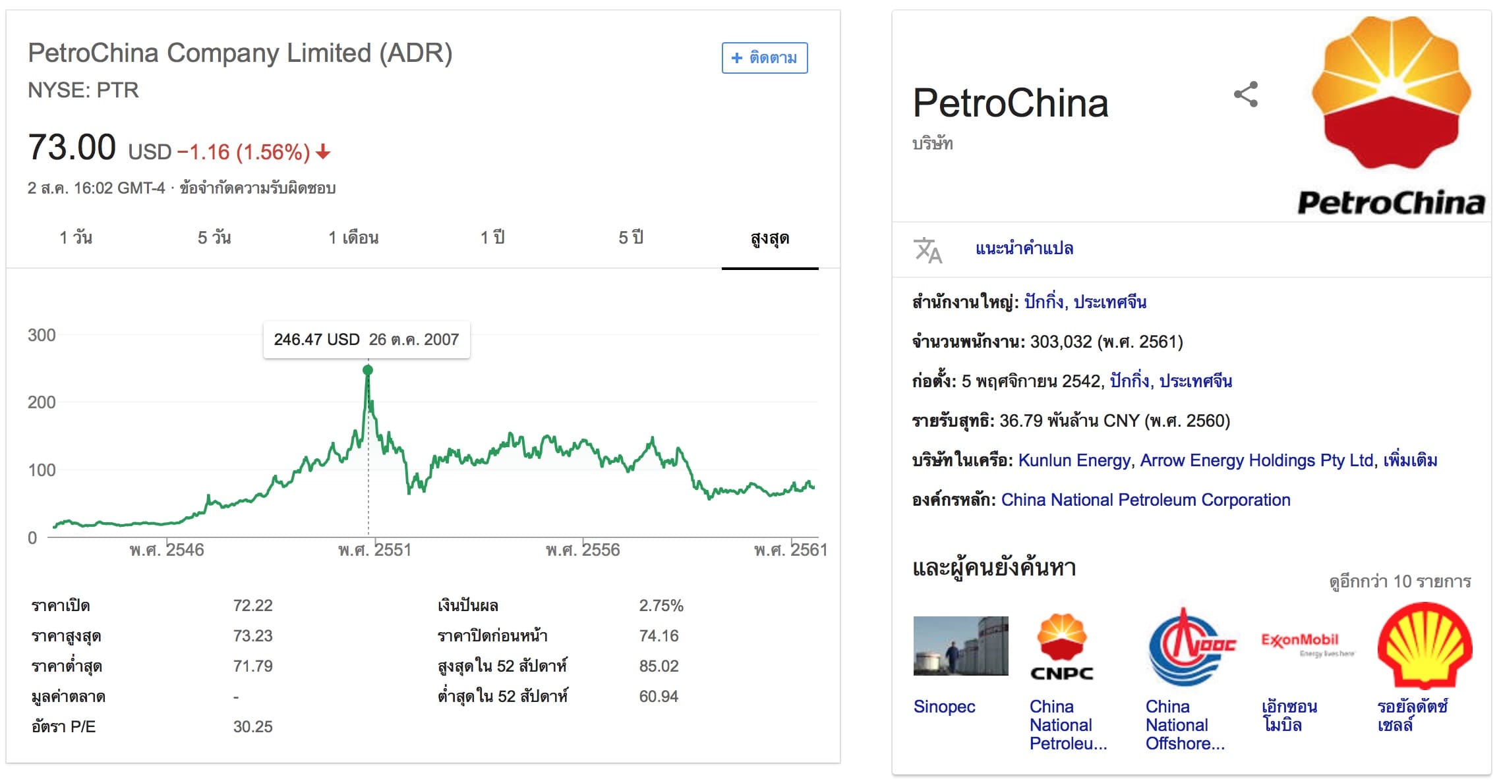
Task: Click the red downward price arrow
Action: pos(322,153)
